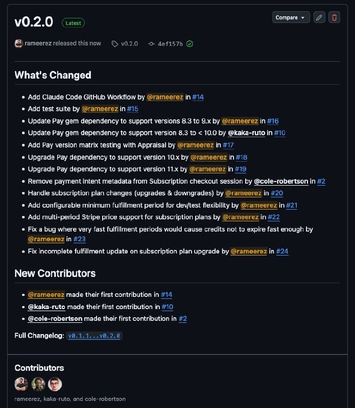
Task: Click the green verified checkmark icon
Action: (190, 44)
